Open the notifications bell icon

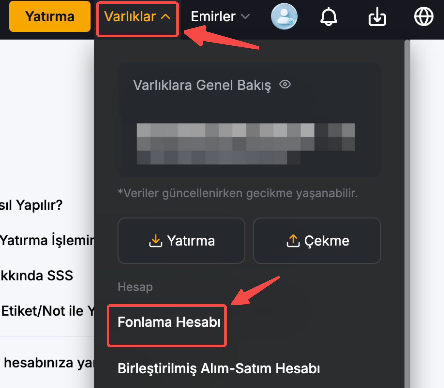pos(328,17)
